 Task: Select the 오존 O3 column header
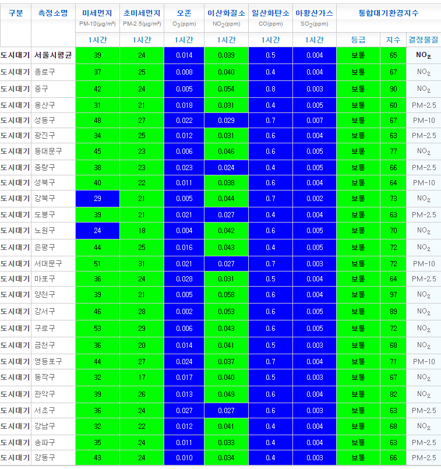pos(184,17)
